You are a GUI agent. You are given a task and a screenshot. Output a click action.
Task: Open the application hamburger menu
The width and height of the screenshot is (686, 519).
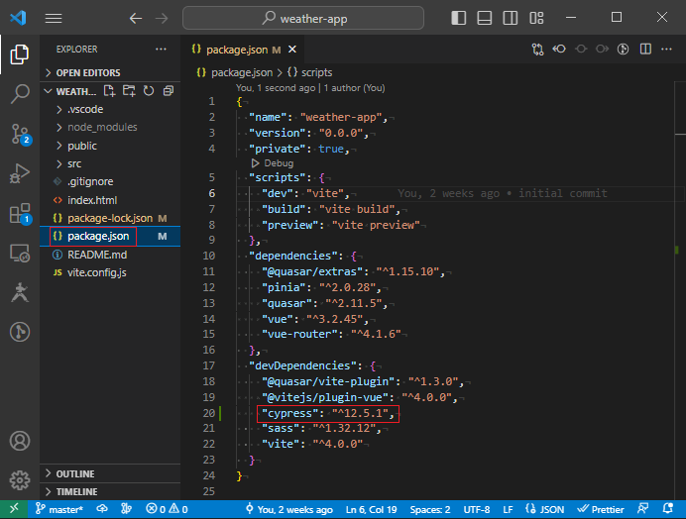coord(54,18)
